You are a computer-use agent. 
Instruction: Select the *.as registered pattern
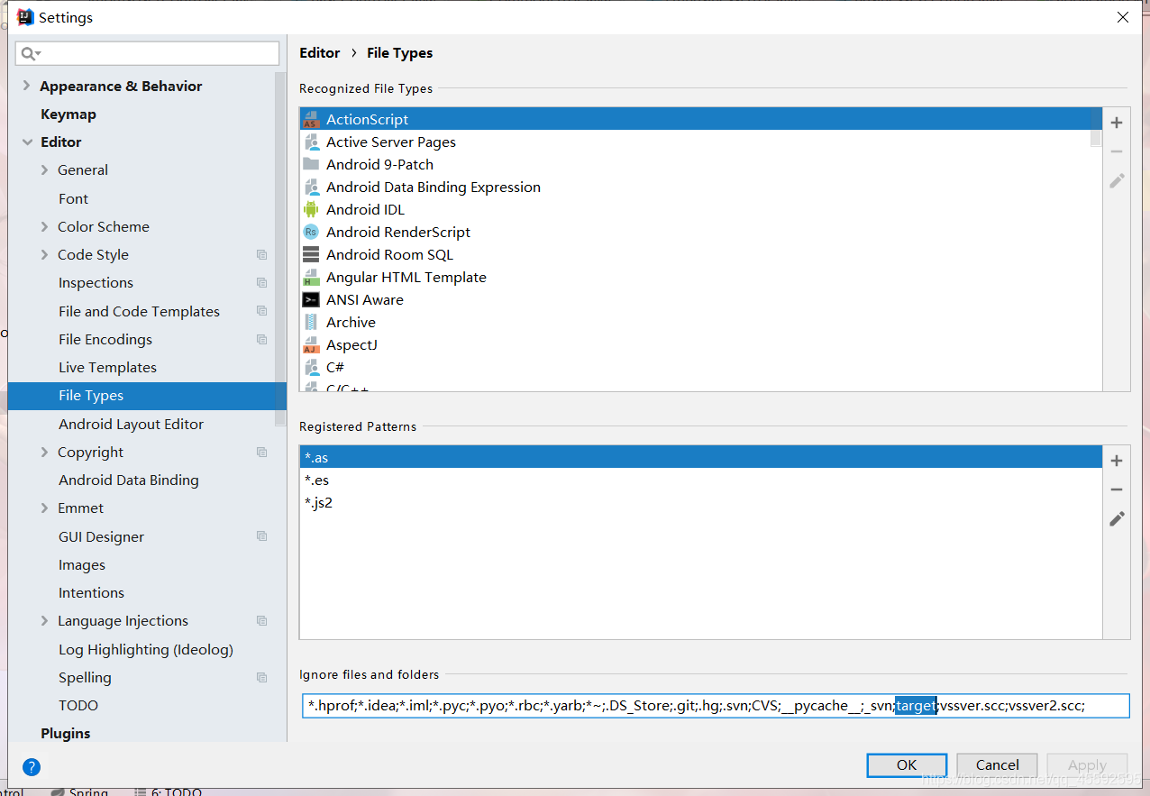point(700,457)
